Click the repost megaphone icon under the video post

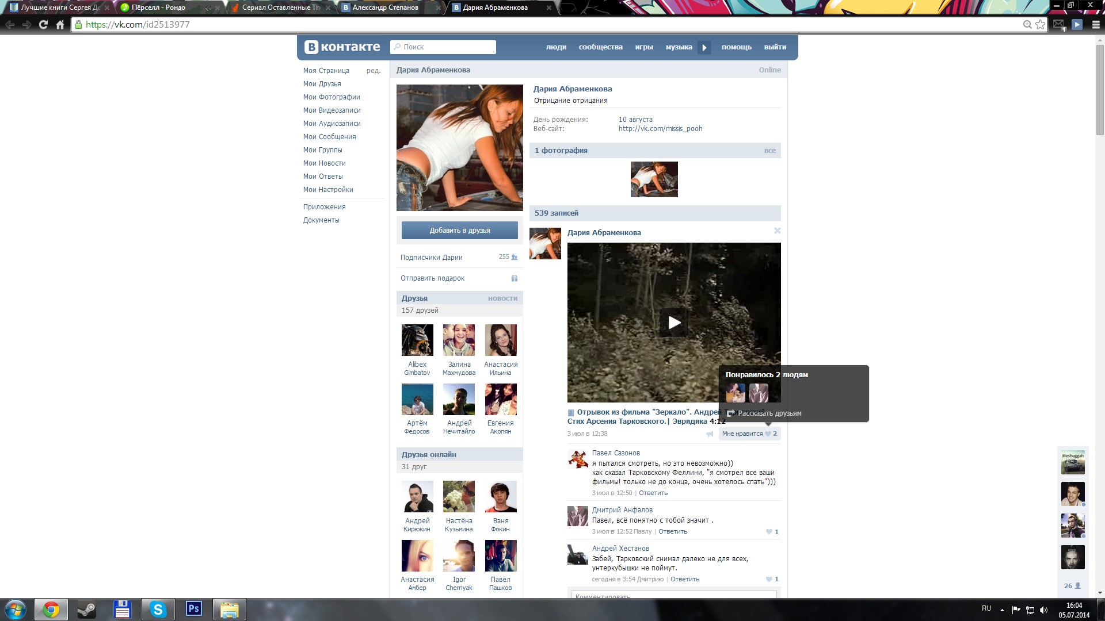(710, 434)
